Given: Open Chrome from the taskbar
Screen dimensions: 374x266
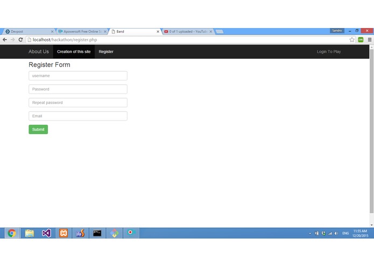Looking at the screenshot, I should click(x=12, y=233).
